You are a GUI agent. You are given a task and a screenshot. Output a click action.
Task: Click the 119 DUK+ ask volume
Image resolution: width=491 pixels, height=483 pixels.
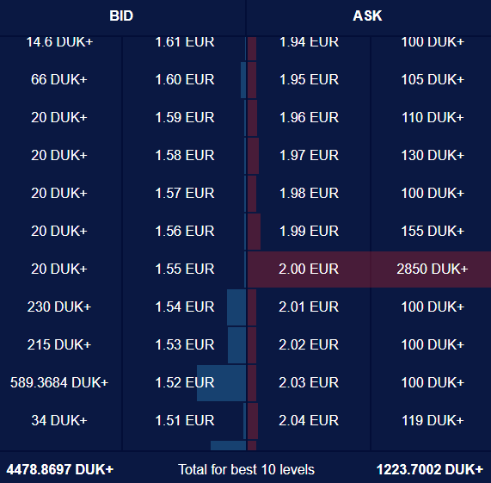coord(433,420)
